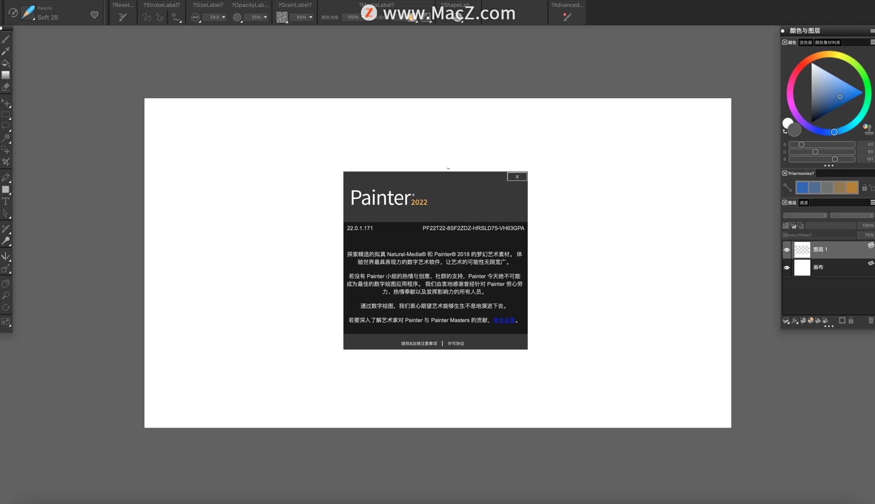This screenshot has height=504, width=875.
Task: Select the Magic Wand tool
Action: (x=5, y=138)
